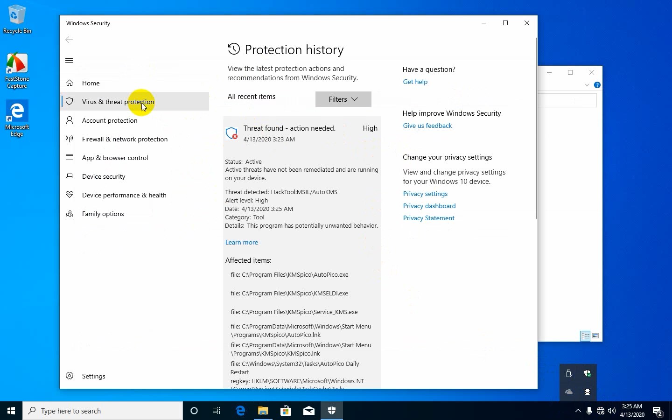Click the USB safely remove tray icon
Image resolution: width=672 pixels, height=420 pixels.
coord(569,373)
